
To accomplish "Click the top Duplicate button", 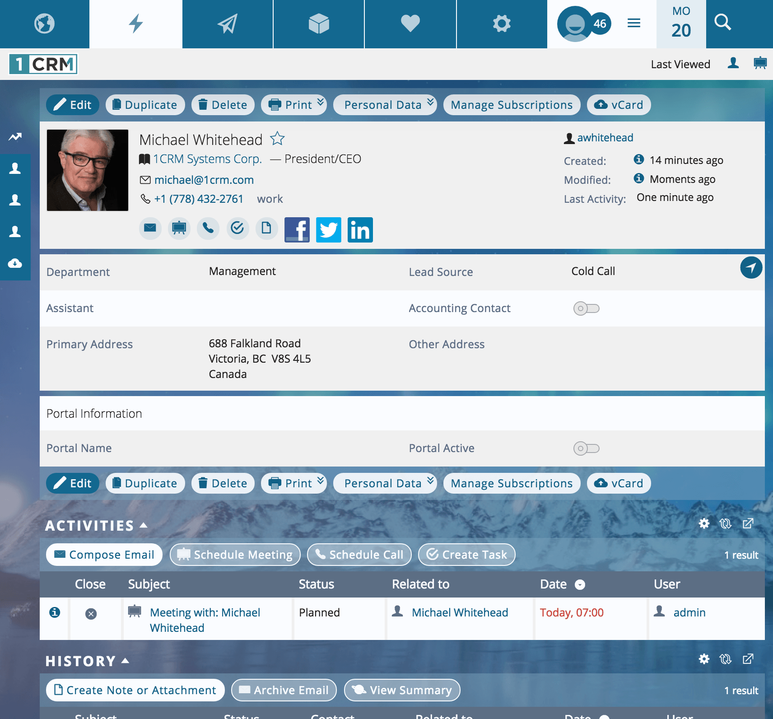I will [x=145, y=105].
